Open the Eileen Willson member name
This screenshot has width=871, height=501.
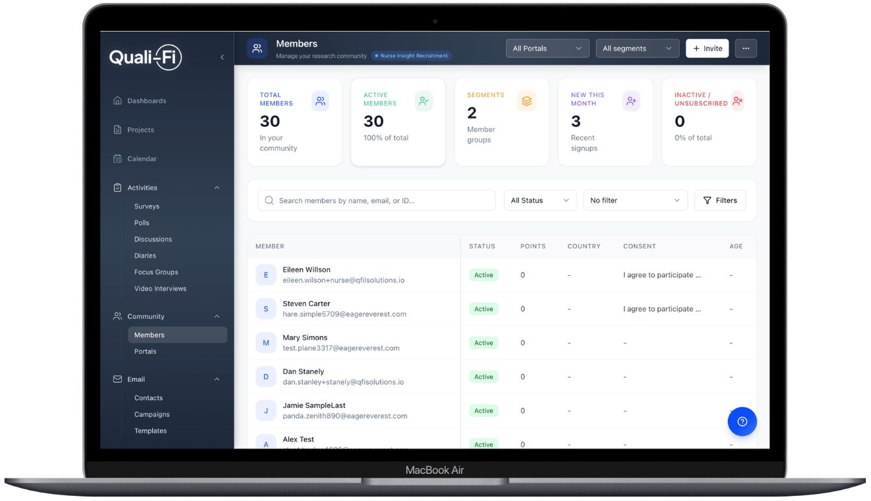pyautogui.click(x=307, y=270)
